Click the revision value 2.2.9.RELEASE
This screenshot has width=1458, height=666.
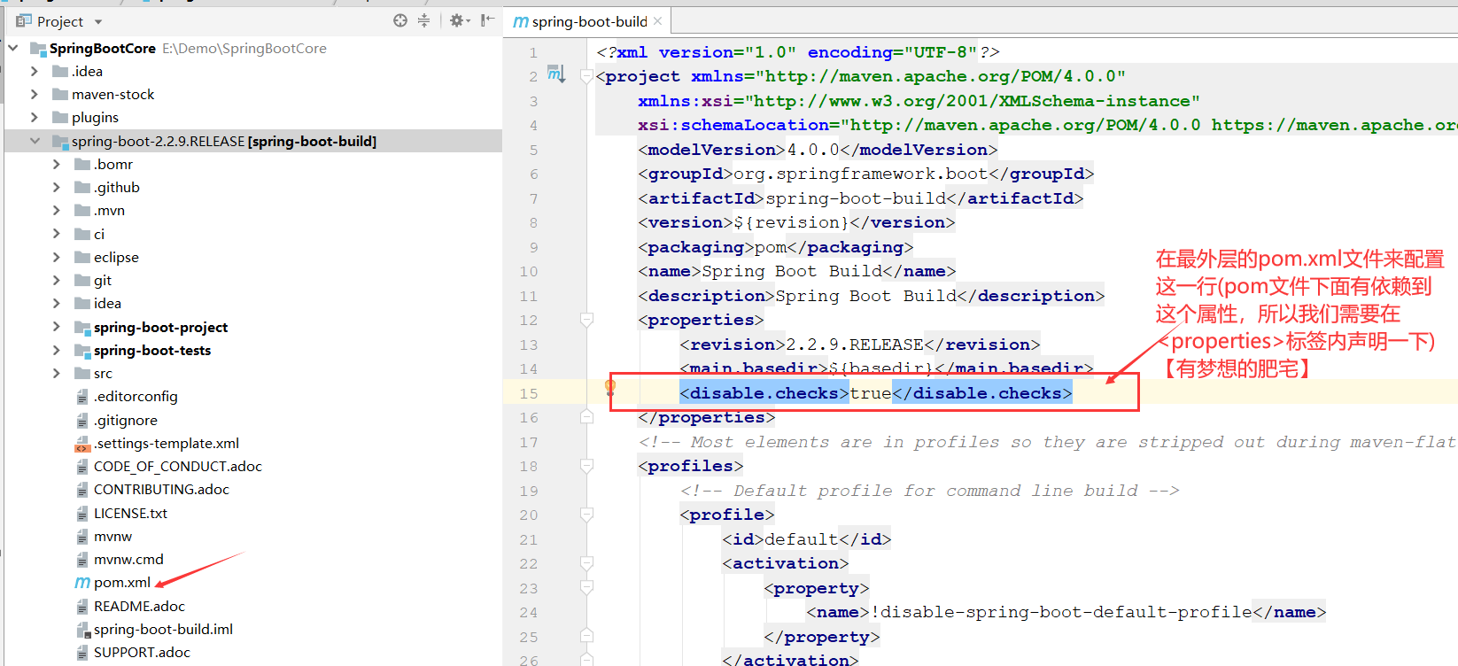coord(855,345)
